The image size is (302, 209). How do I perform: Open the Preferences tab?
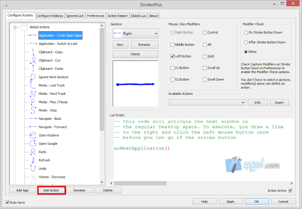coord(95,16)
